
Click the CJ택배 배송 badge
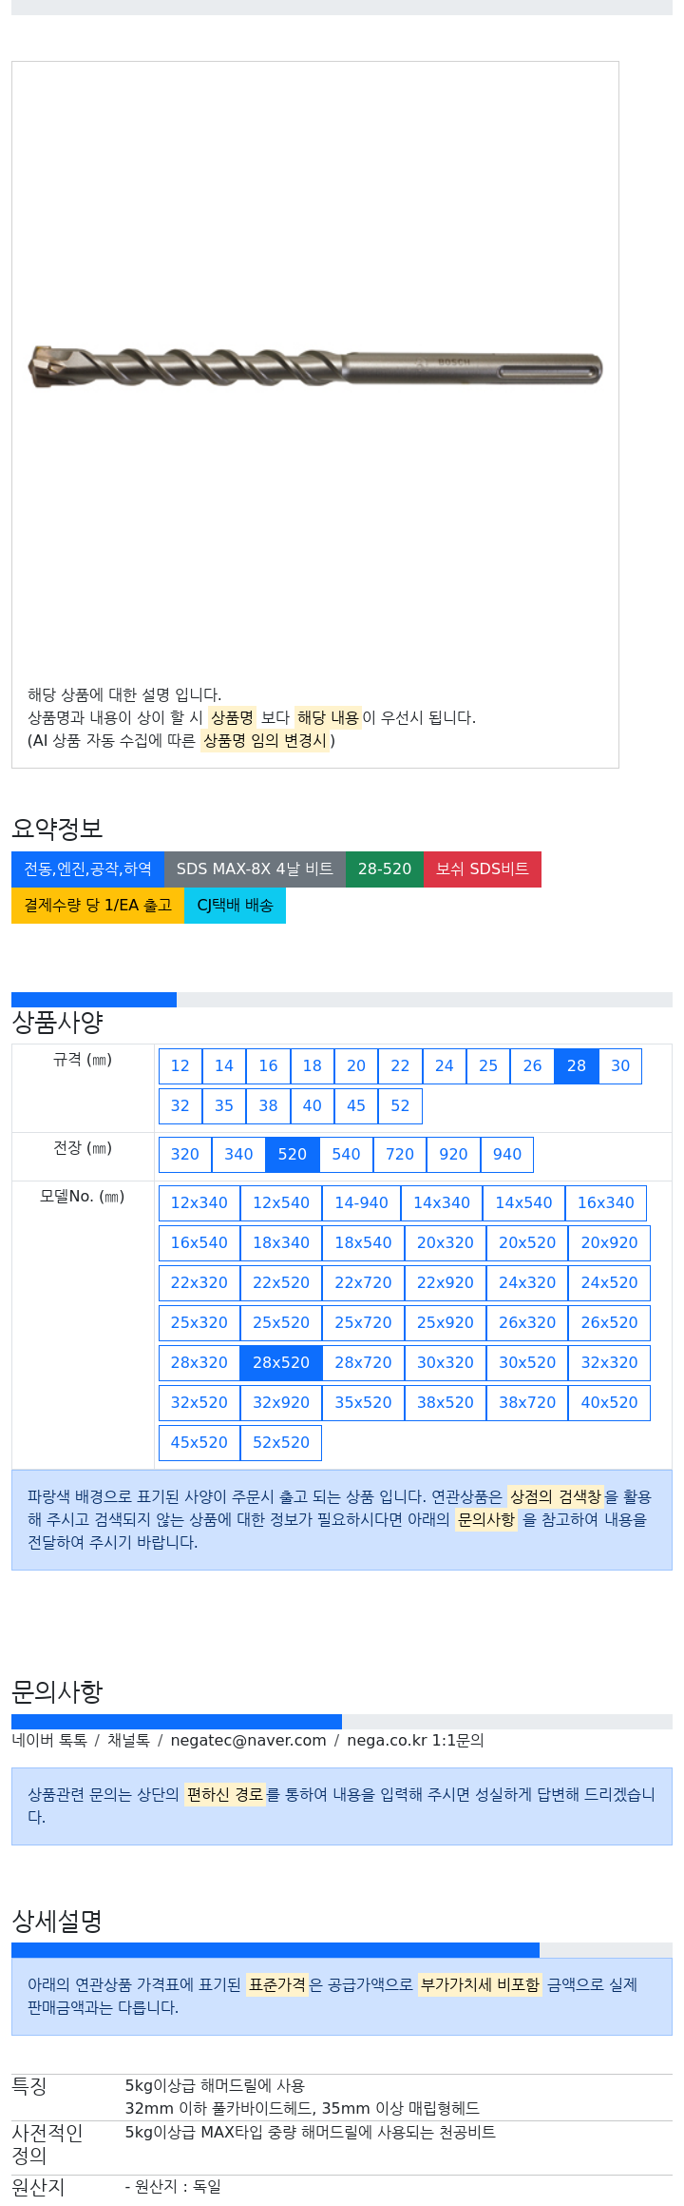[235, 905]
